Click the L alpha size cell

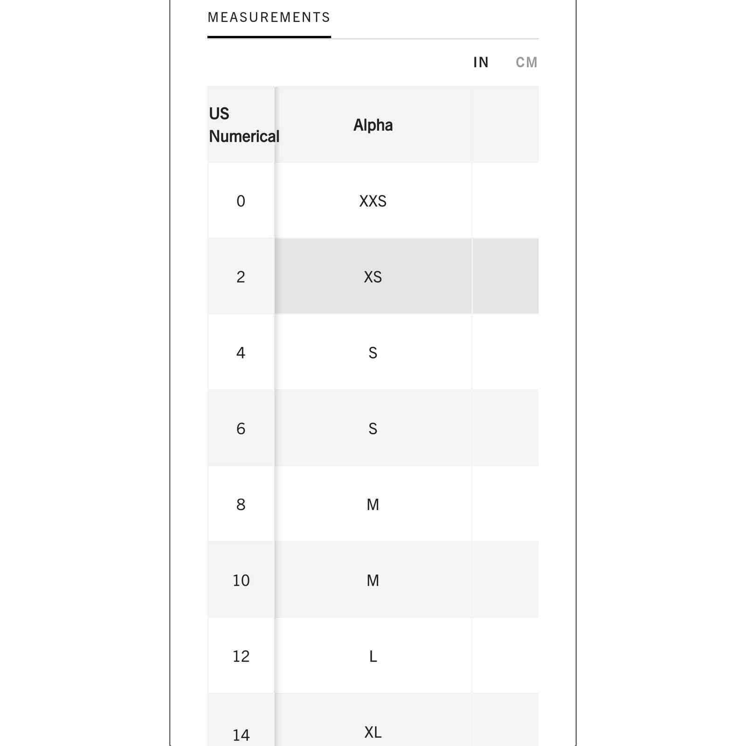click(373, 656)
